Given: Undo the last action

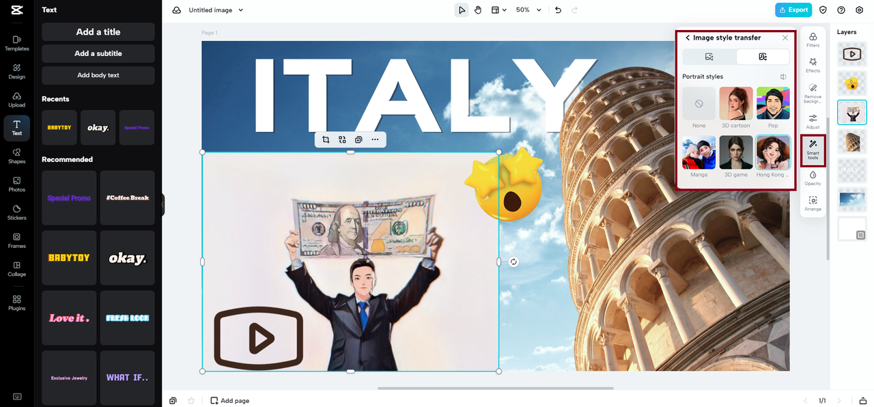Looking at the screenshot, I should [558, 10].
